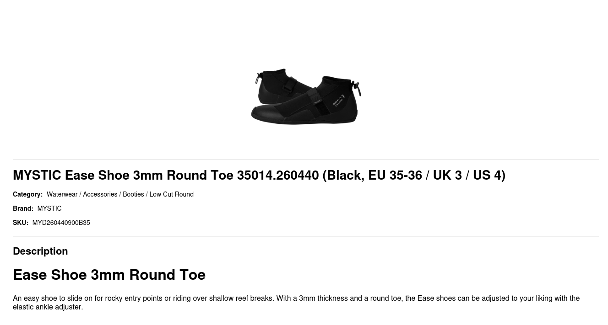This screenshot has width=608, height=325.
Task: Click the 'Brand:' label
Action: point(23,208)
